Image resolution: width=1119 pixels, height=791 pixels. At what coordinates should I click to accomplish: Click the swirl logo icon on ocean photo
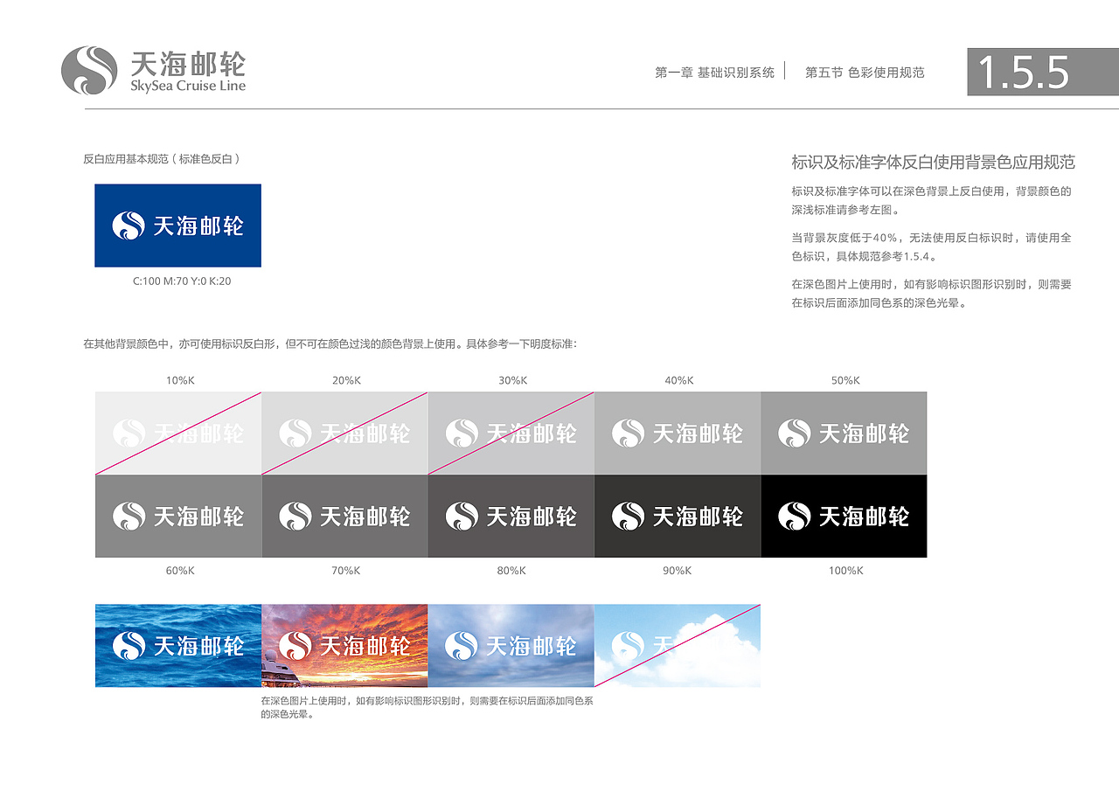(x=129, y=646)
